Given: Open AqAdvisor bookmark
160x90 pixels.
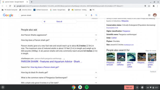Looking at the screenshot, I should click(79, 10).
